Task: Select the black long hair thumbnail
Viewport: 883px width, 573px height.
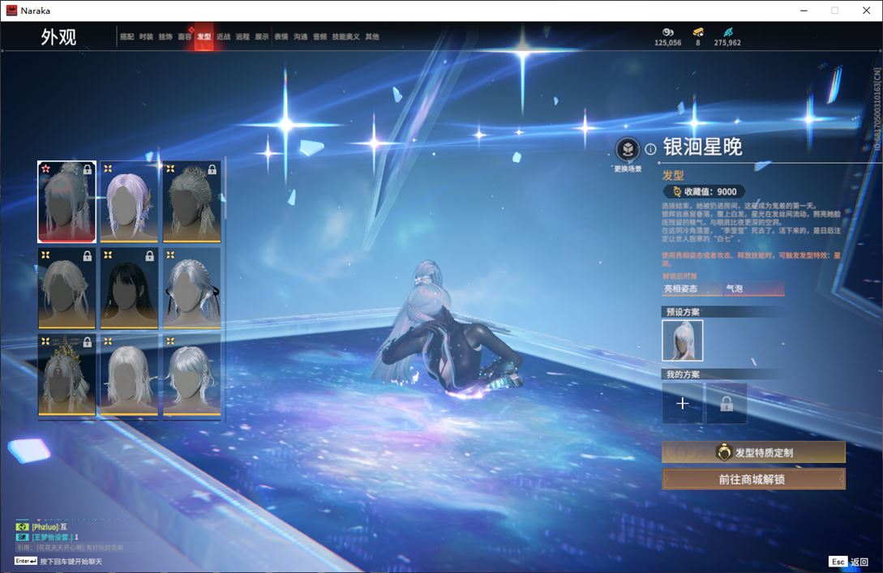Action: pyautogui.click(x=129, y=289)
